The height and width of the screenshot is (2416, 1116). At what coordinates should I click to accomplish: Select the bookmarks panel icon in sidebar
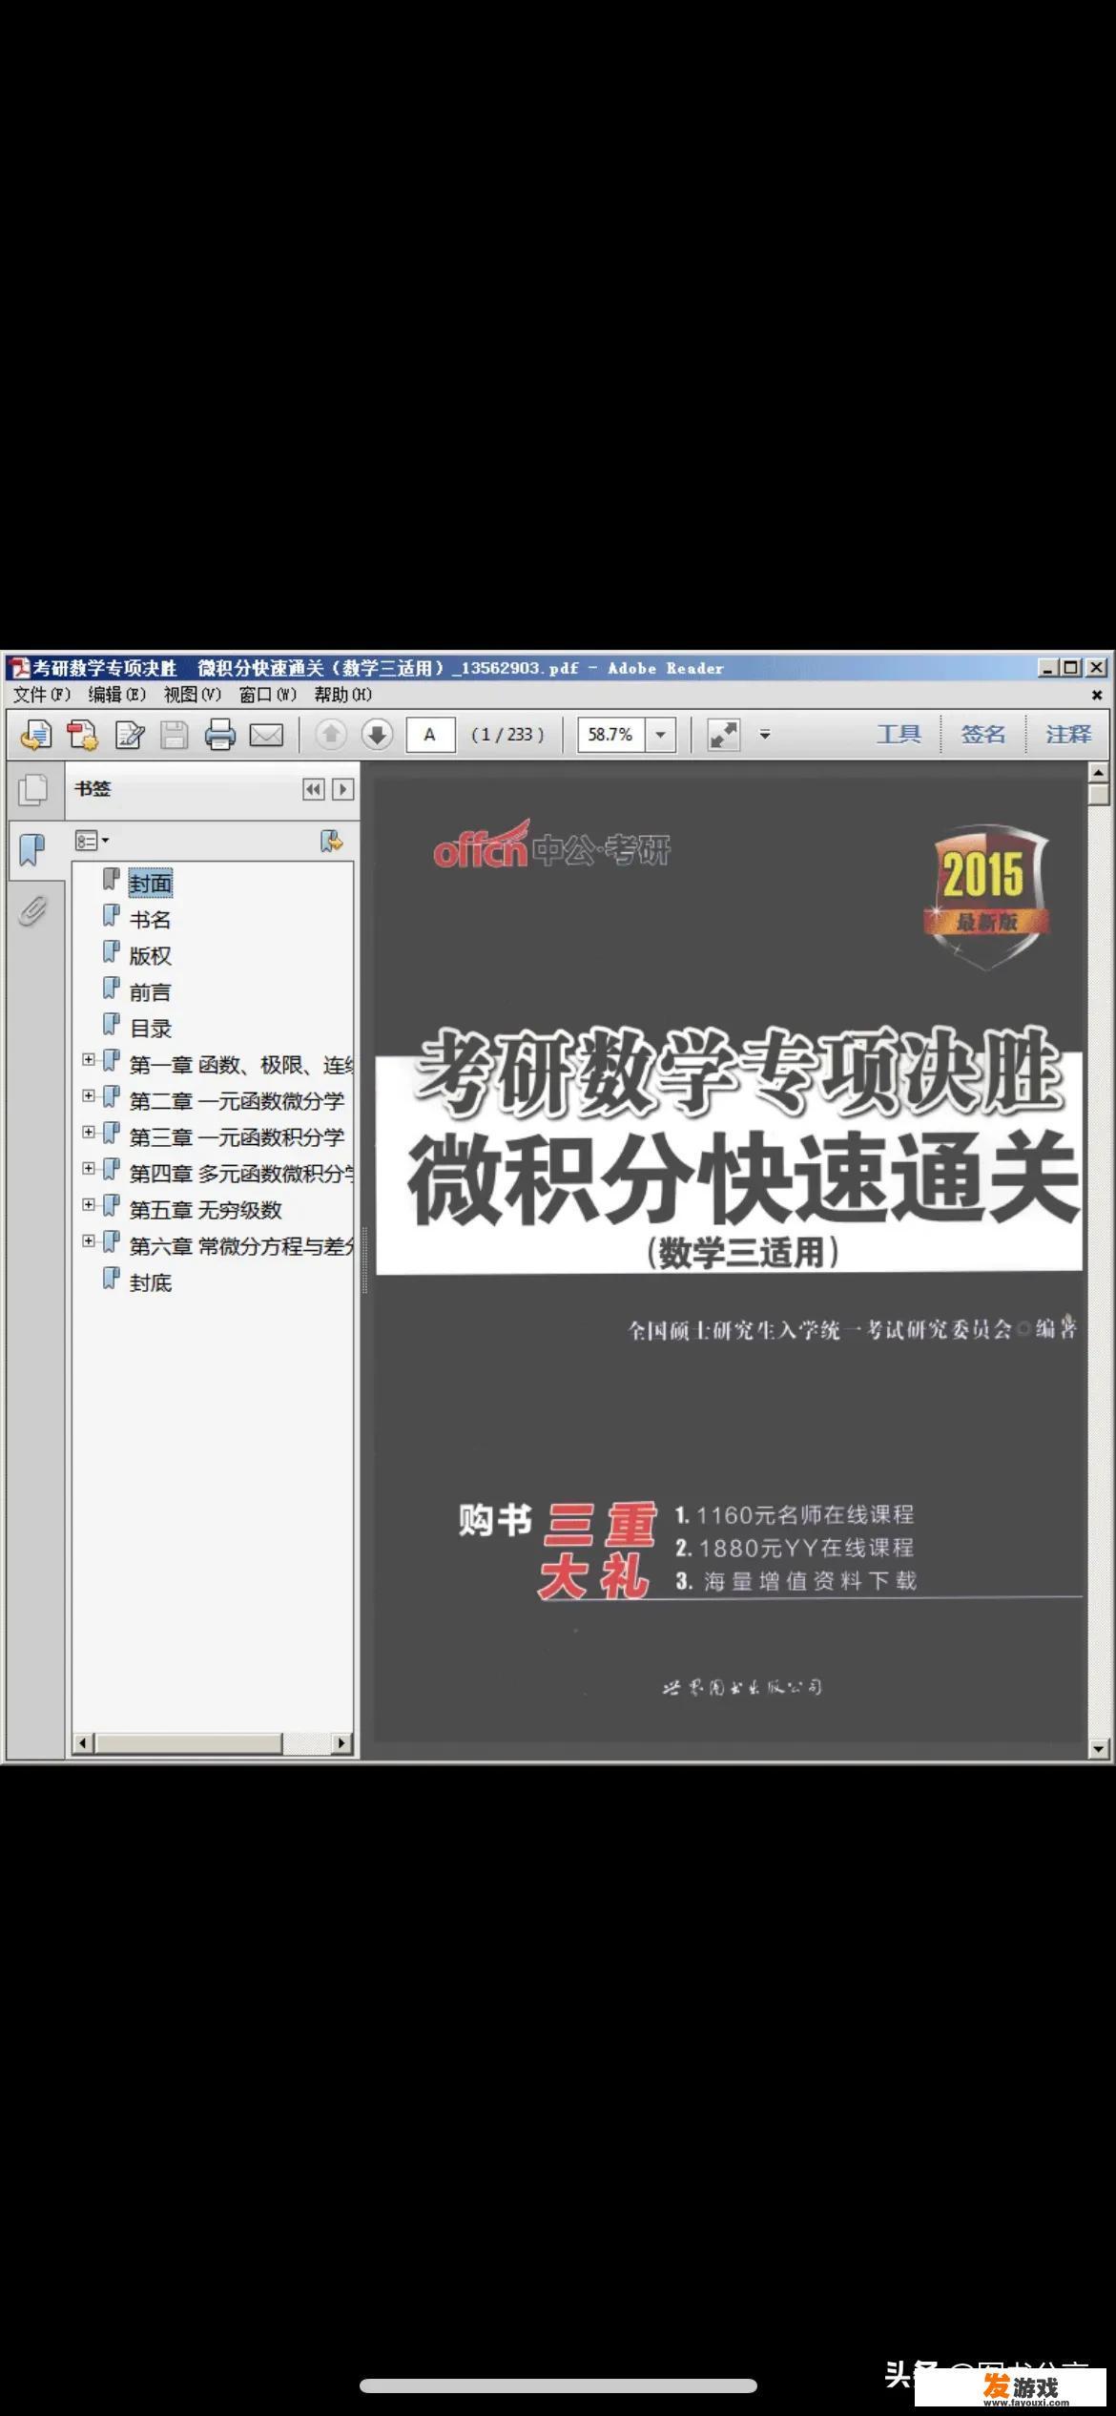[32, 849]
